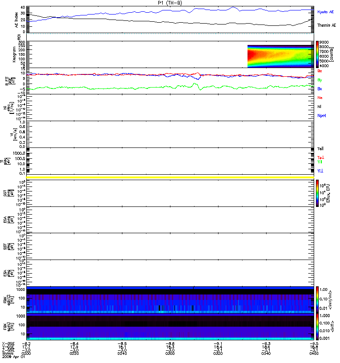Click the nT FBK color scale

click(x=317, y=327)
